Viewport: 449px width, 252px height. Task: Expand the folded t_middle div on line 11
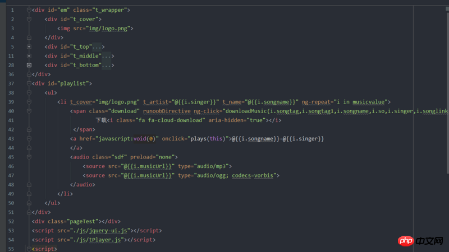tap(29, 56)
